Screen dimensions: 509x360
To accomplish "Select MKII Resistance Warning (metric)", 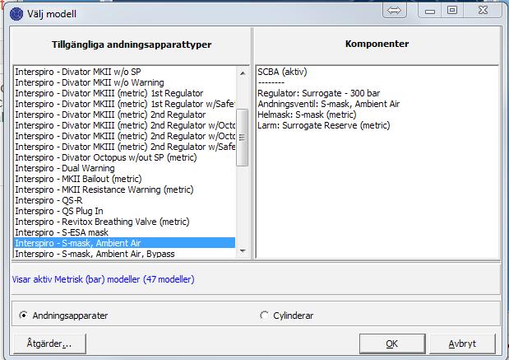I will pos(125,190).
